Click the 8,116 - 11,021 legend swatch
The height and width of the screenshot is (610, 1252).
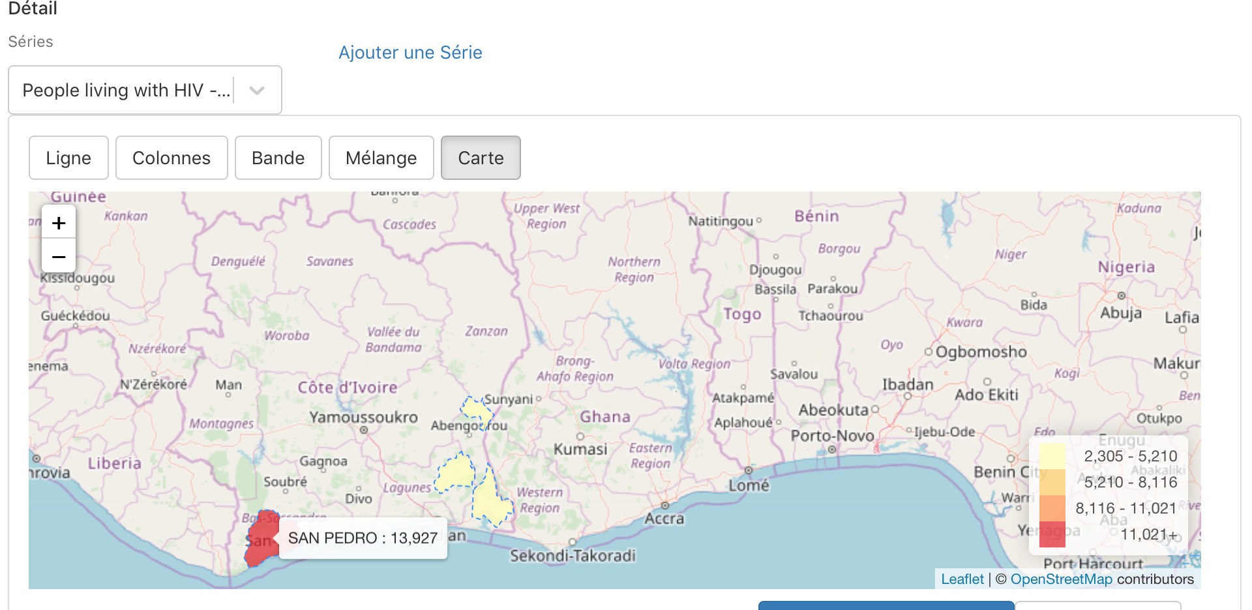click(x=1052, y=508)
